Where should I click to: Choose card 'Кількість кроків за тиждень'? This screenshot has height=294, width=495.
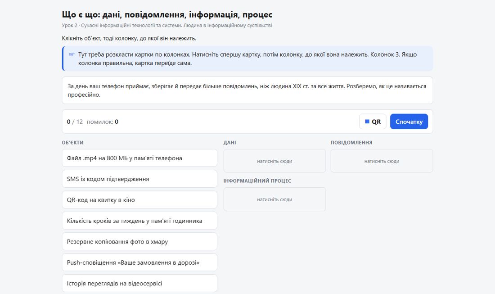point(139,221)
